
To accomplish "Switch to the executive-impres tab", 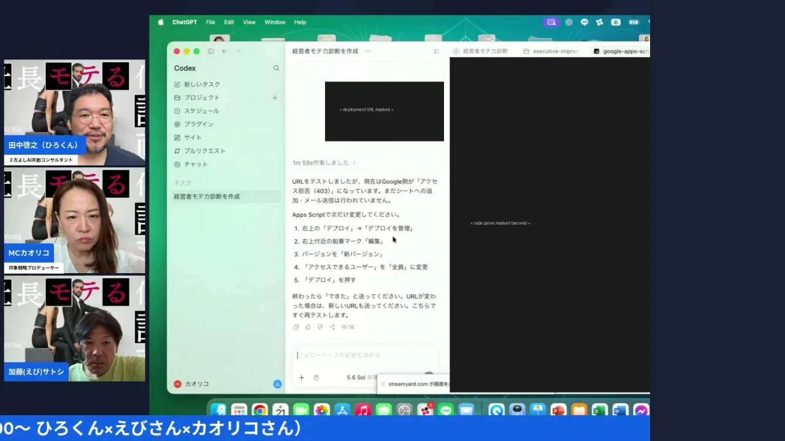I will 551,51.
